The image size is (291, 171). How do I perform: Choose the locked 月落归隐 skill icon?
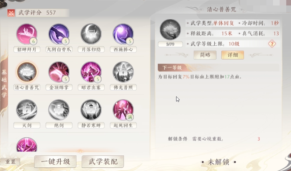coord(91,34)
